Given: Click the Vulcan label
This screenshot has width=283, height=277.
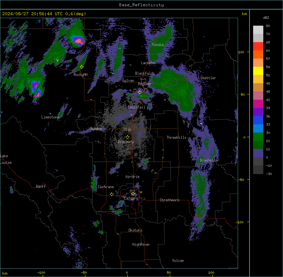Looking at the screenshot, I should pyautogui.click(x=178, y=261).
